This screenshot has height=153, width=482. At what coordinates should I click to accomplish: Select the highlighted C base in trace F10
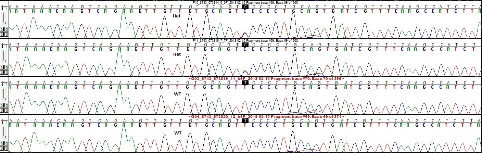click(x=245, y=7)
